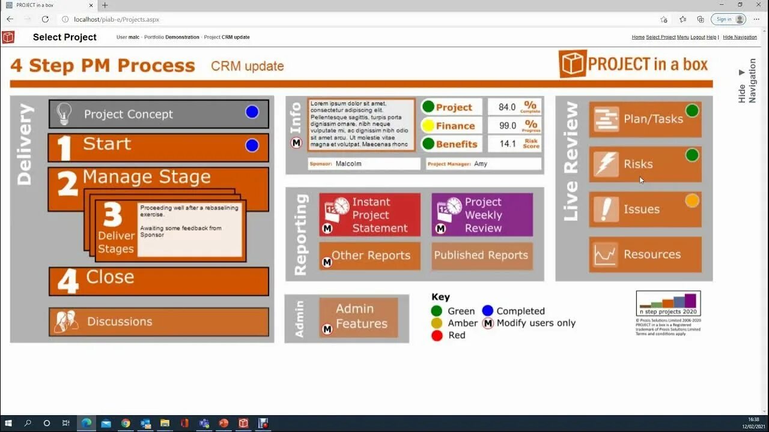
Task: Click the amber status dot on Issues
Action: pos(692,200)
